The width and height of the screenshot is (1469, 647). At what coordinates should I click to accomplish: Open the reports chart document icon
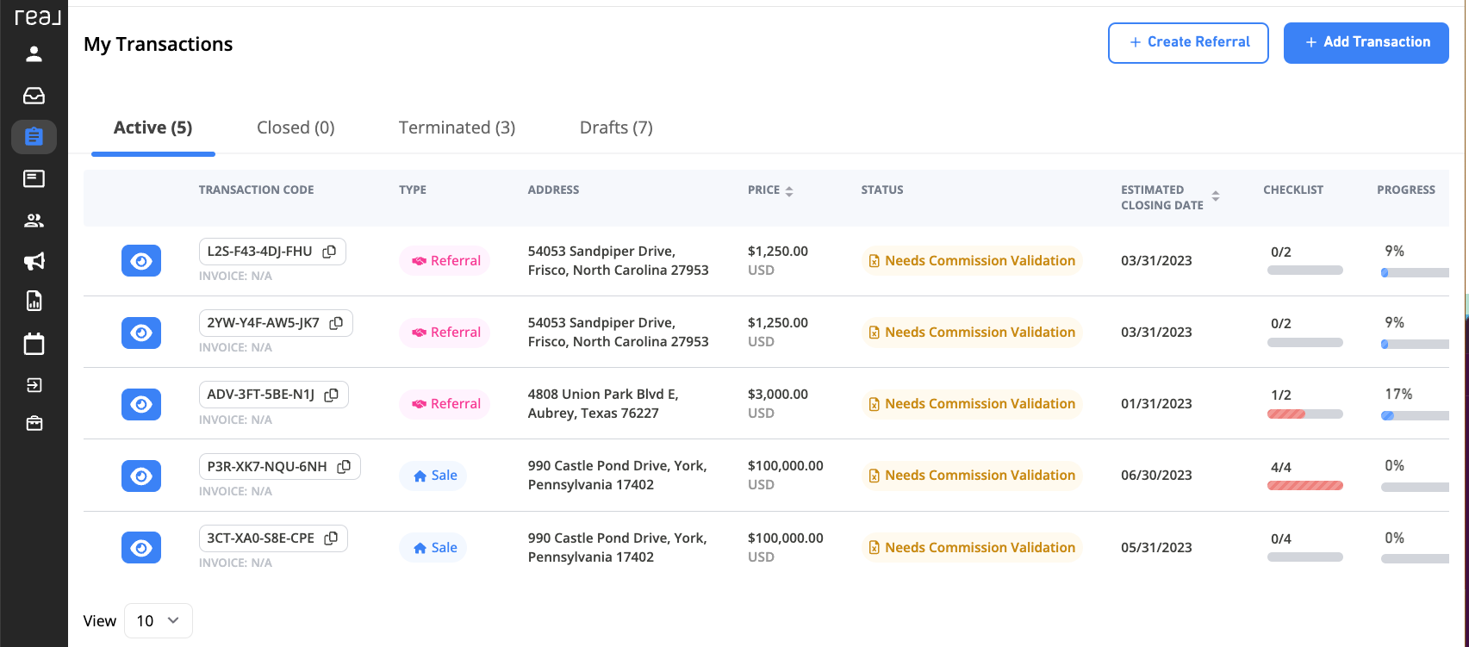pyautogui.click(x=34, y=301)
